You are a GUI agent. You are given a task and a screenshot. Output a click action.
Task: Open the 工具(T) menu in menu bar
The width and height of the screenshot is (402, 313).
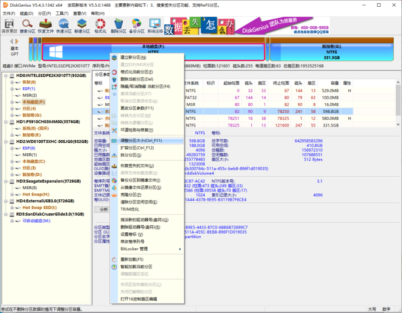tap(62, 13)
